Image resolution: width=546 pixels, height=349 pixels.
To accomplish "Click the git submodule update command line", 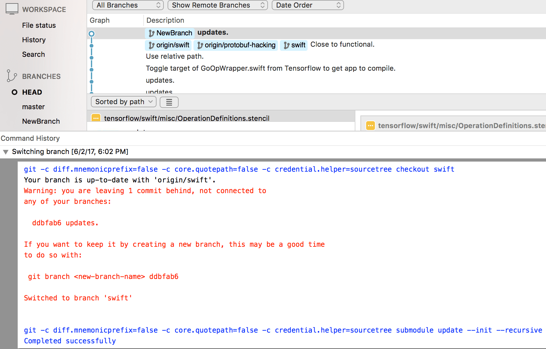I will tap(283, 330).
